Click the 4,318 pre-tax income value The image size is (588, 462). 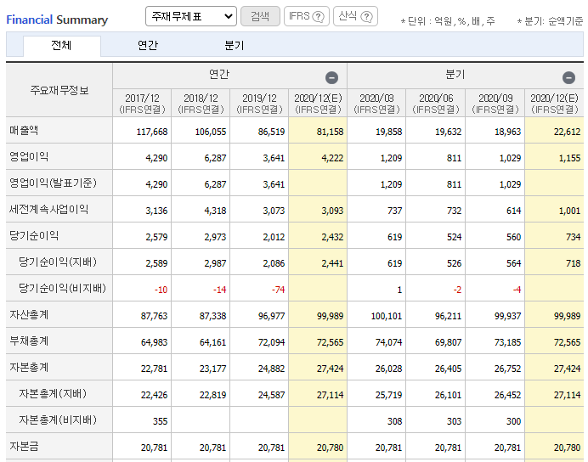coord(215,211)
